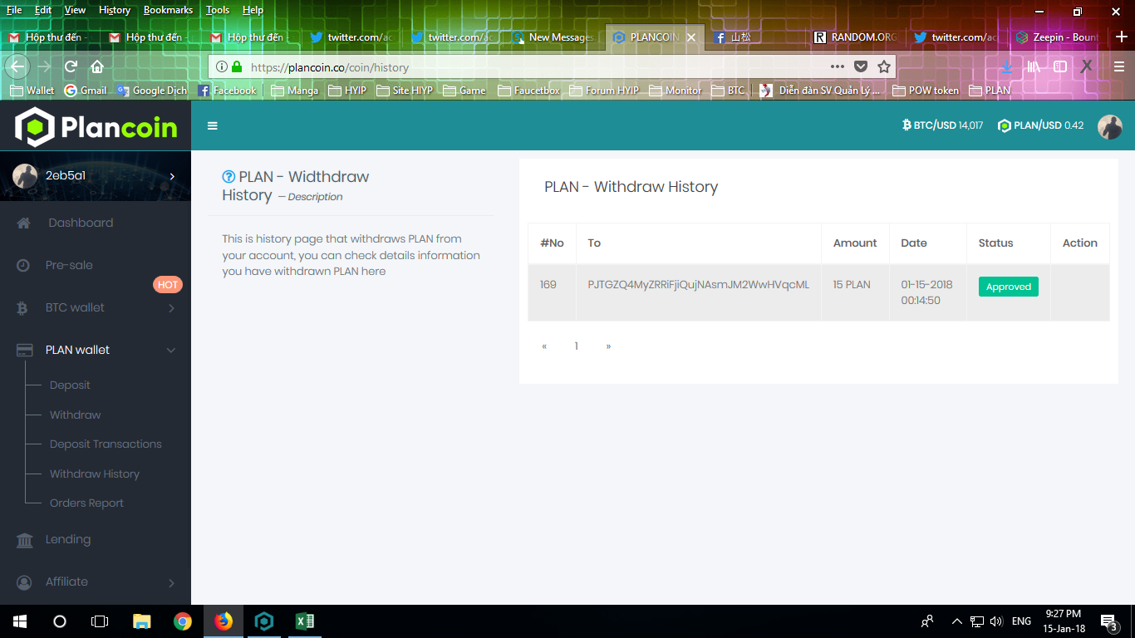
Task: Click volume icon in system tray
Action: coord(995,621)
